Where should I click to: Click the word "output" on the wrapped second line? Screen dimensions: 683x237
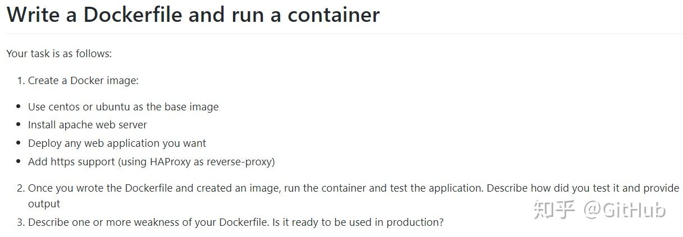(44, 204)
